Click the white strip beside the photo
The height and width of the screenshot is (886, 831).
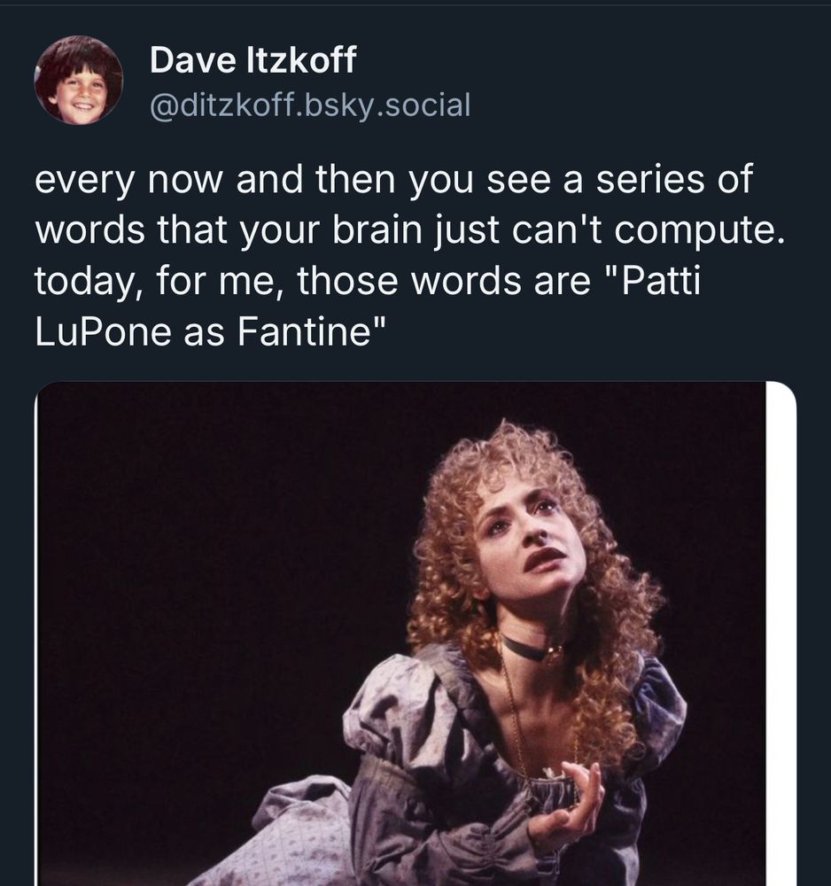pos(781,633)
